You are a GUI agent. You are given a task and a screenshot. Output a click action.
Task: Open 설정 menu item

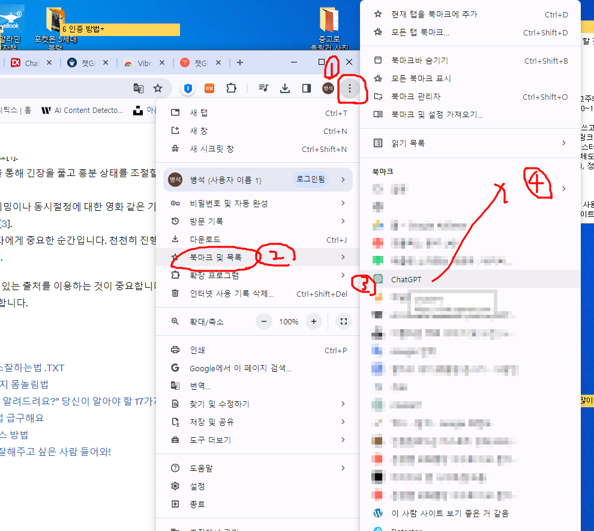(258, 486)
